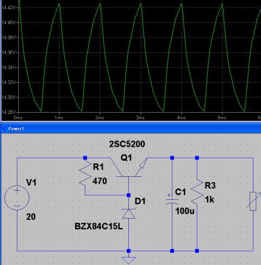The height and width of the screenshot is (265, 261).
Task: Click the 1k value of R3
Action: (x=209, y=200)
